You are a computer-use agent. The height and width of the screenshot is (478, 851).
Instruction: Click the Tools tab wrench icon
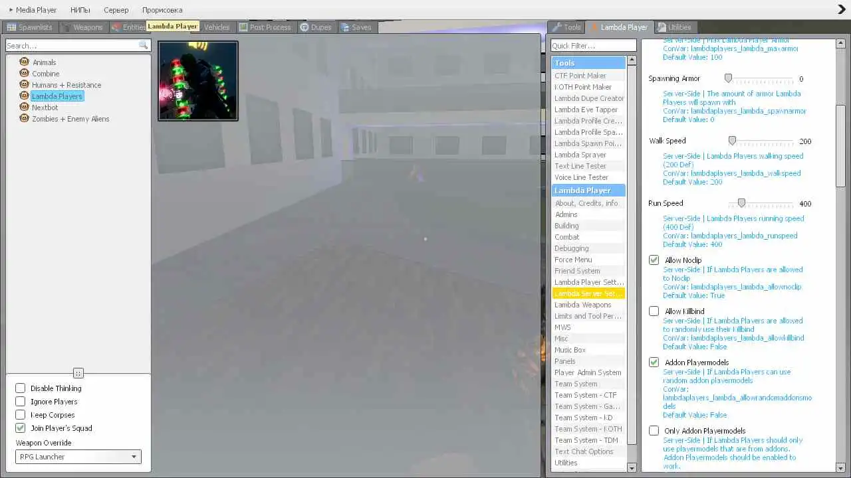point(557,27)
